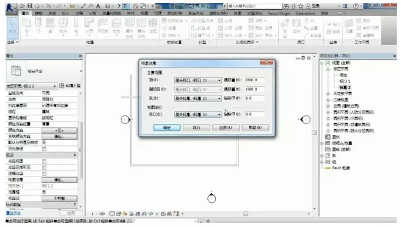Image resolution: width=401 pixels, height=226 pixels.
Task: Open the 楼层平面: 标高 2 properties filter dropdown
Action: tap(31, 86)
